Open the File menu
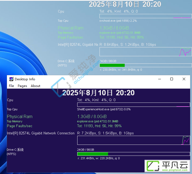 coord(11,86)
